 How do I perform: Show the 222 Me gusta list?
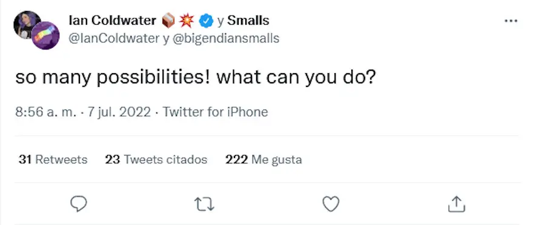263,159
